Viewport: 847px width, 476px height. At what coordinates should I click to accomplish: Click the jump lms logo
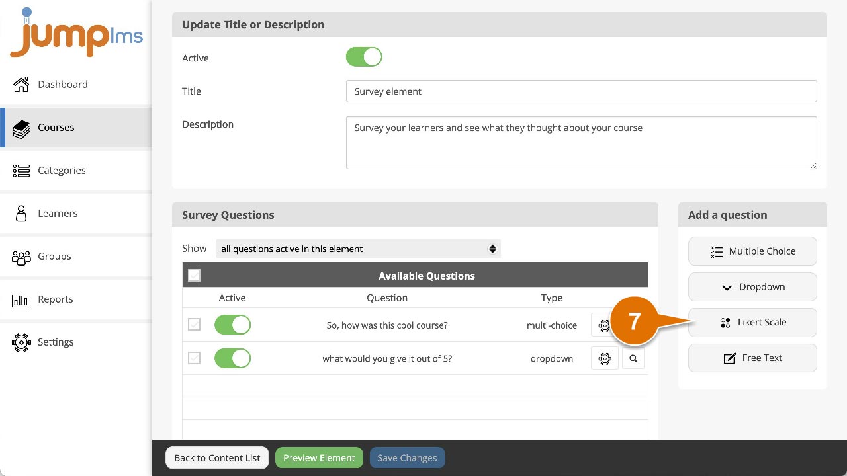click(x=76, y=33)
